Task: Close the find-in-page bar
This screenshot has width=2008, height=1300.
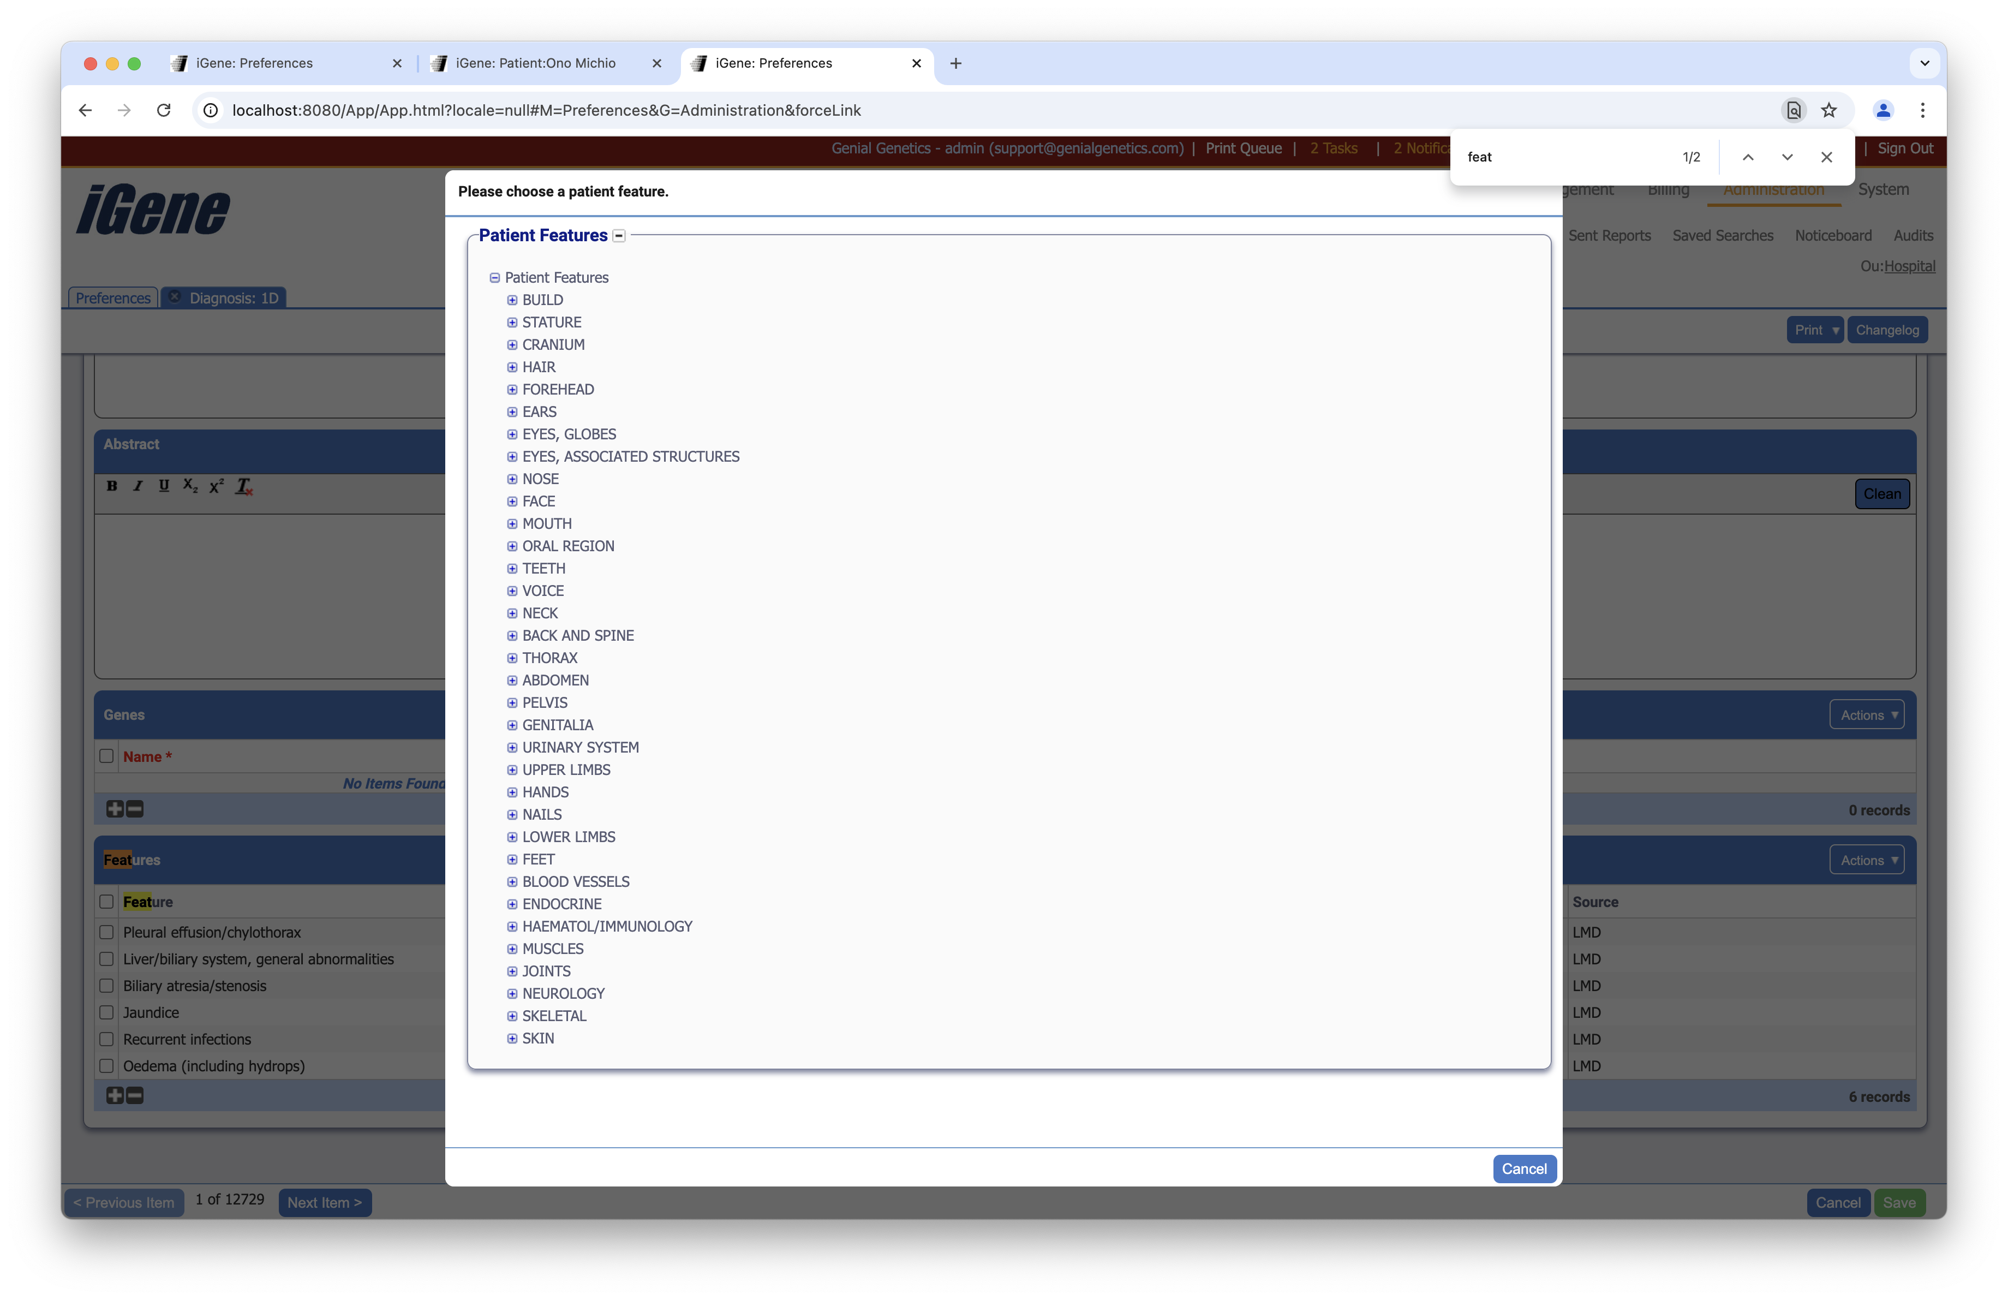Action: coord(1827,157)
